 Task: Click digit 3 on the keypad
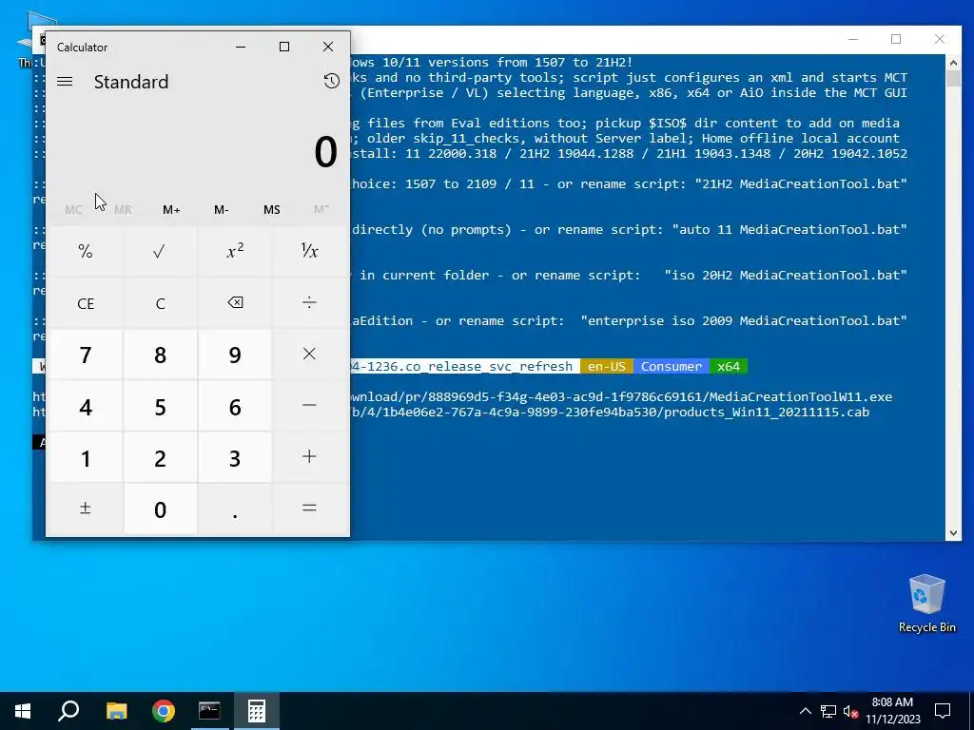(x=235, y=457)
